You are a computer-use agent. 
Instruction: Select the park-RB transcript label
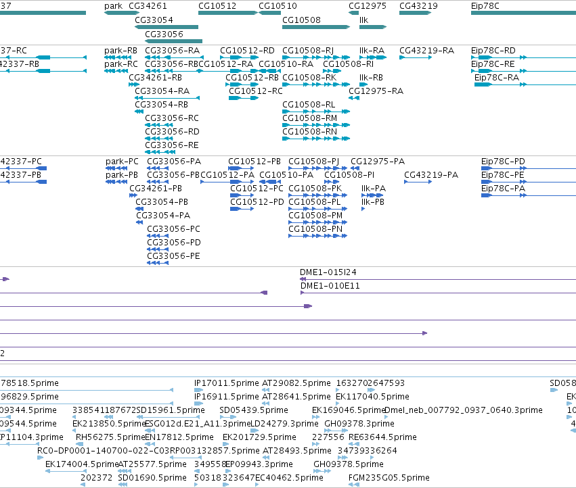[x=120, y=50]
